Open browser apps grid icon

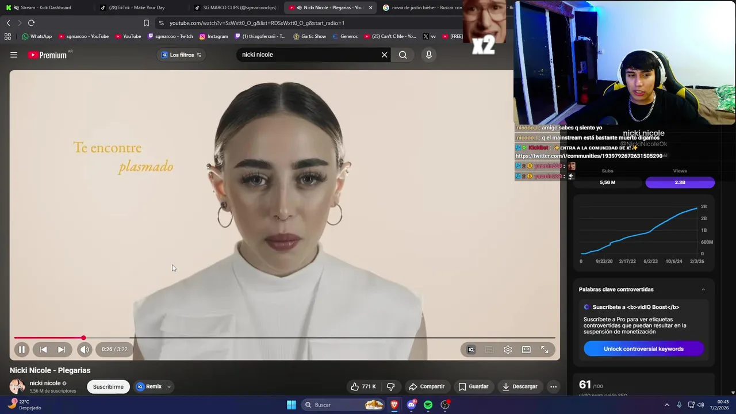(7, 36)
